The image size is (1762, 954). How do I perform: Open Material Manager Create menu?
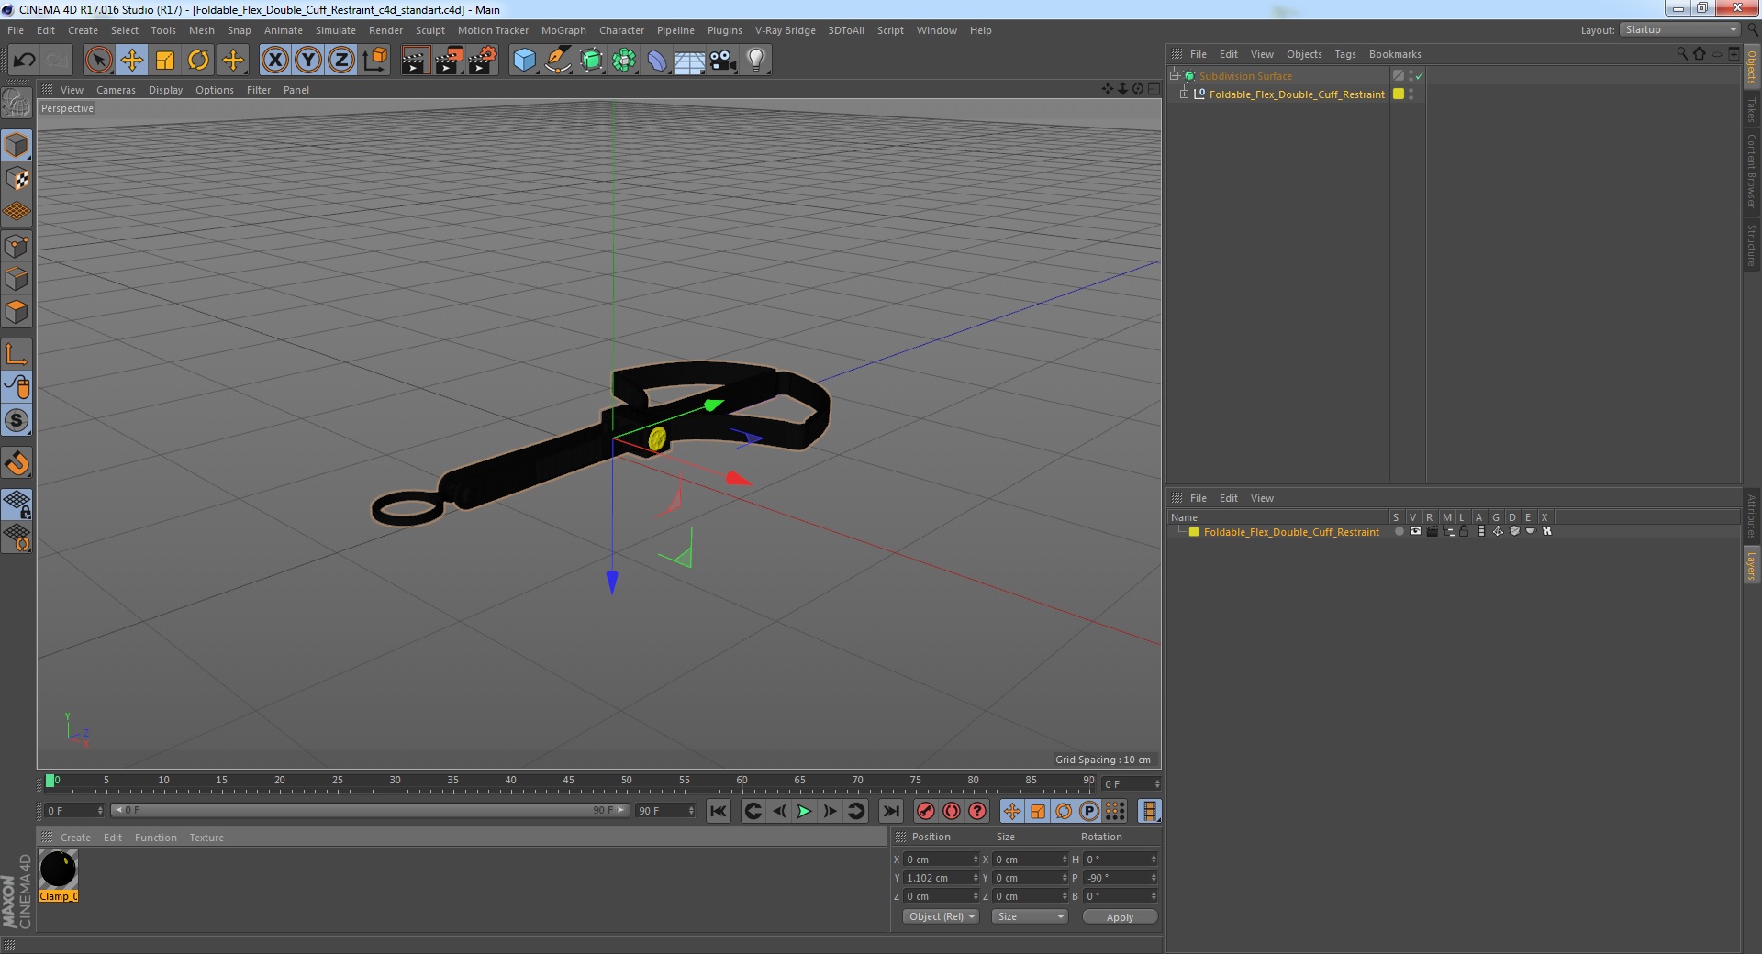coord(75,838)
